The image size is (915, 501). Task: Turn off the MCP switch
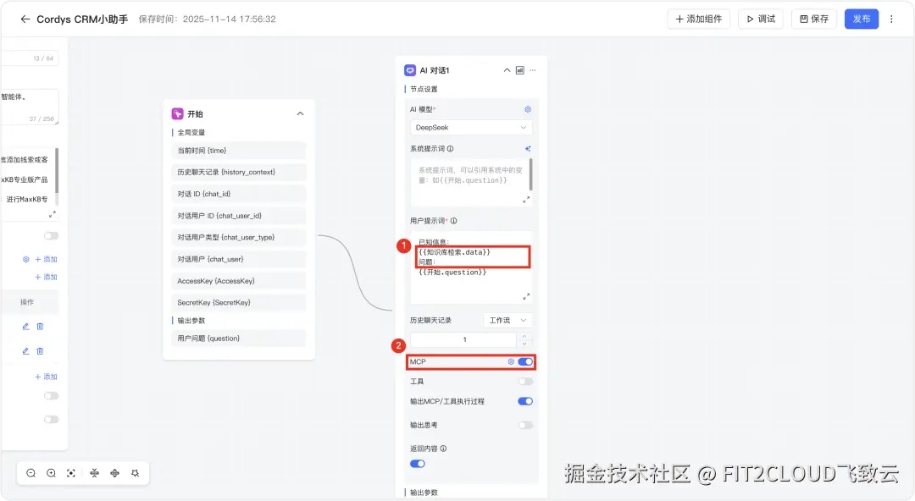(x=525, y=361)
